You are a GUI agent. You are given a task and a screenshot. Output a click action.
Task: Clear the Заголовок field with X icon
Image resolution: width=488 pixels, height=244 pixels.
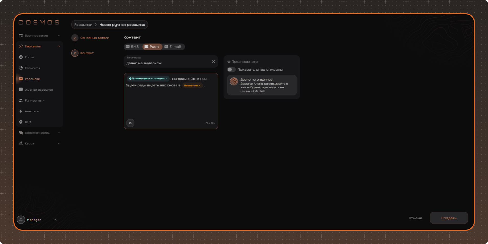pyautogui.click(x=213, y=62)
